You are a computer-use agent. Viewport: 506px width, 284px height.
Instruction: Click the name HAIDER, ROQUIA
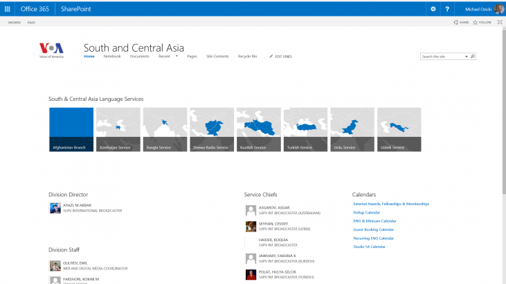point(273,240)
